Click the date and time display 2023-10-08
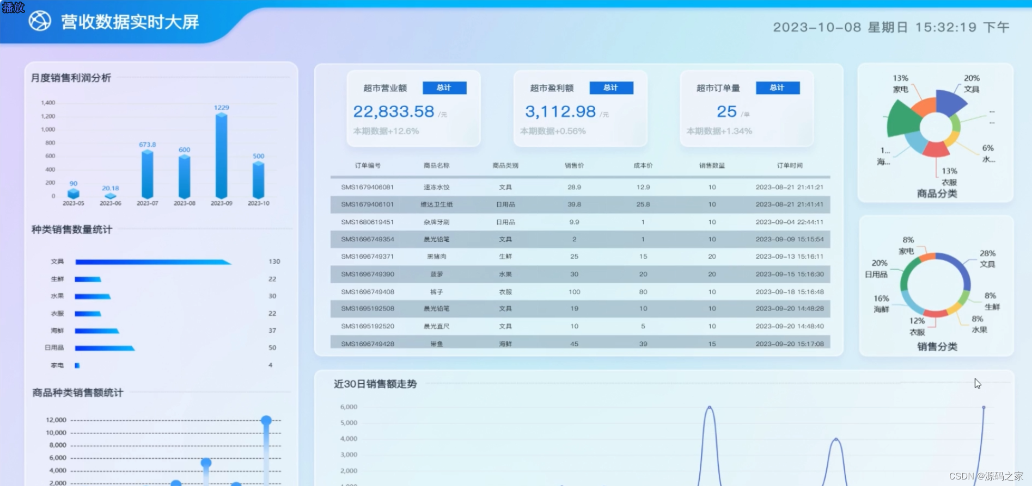Viewport: 1032px width, 486px height. pyautogui.click(x=891, y=27)
